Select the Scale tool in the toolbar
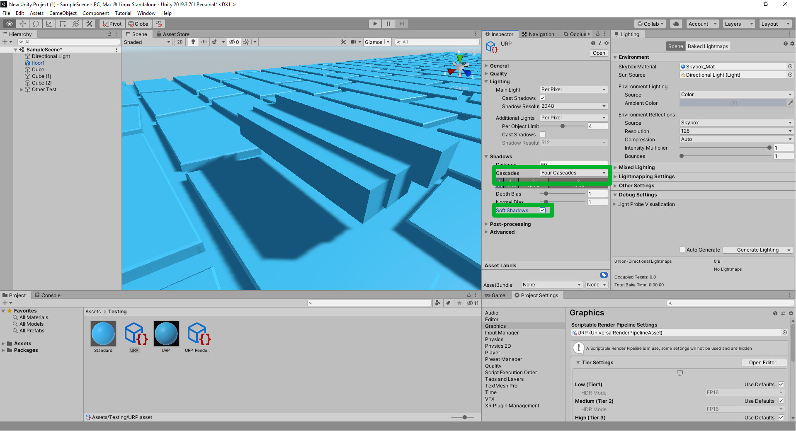 (49, 23)
